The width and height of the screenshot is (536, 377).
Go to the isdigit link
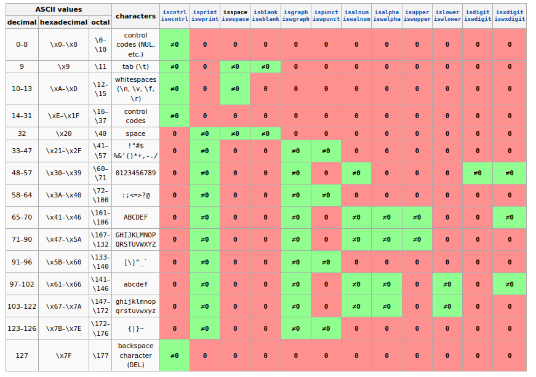coord(478,12)
